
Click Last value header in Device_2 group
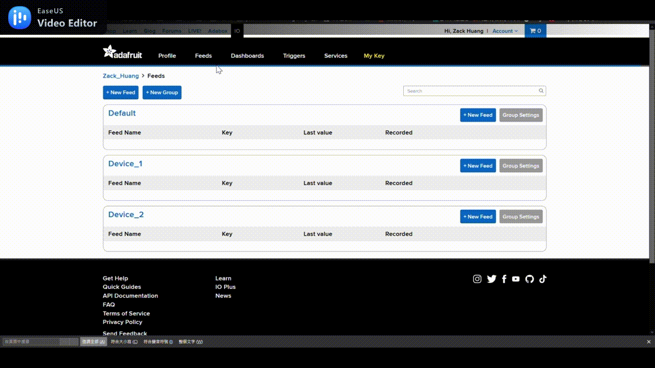318,234
